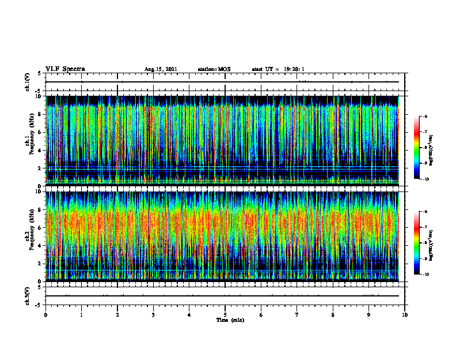This screenshot has height=353, width=456.
Task: Click the 'VLF Spectra' title text
Action: click(65, 69)
